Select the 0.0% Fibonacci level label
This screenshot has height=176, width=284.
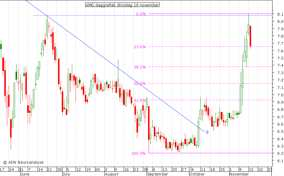pyautogui.click(x=141, y=14)
